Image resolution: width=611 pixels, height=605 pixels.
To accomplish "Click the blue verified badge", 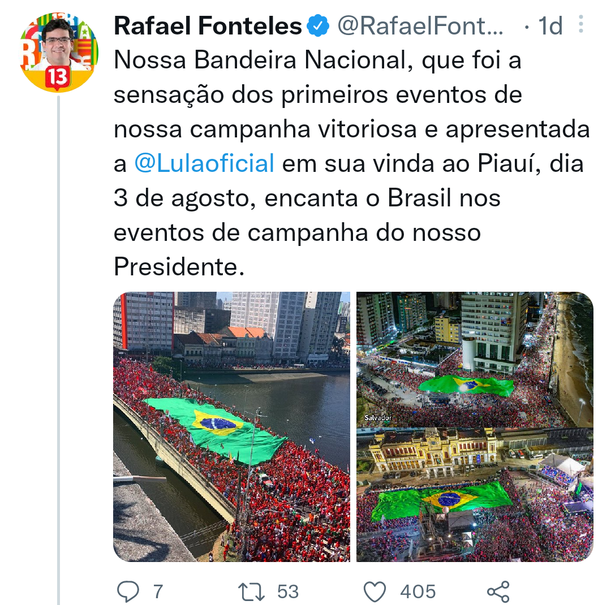I will pyautogui.click(x=318, y=26).
